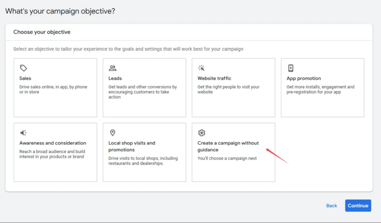Select the Sales objective title
The image size is (381, 223).
[x=25, y=78]
